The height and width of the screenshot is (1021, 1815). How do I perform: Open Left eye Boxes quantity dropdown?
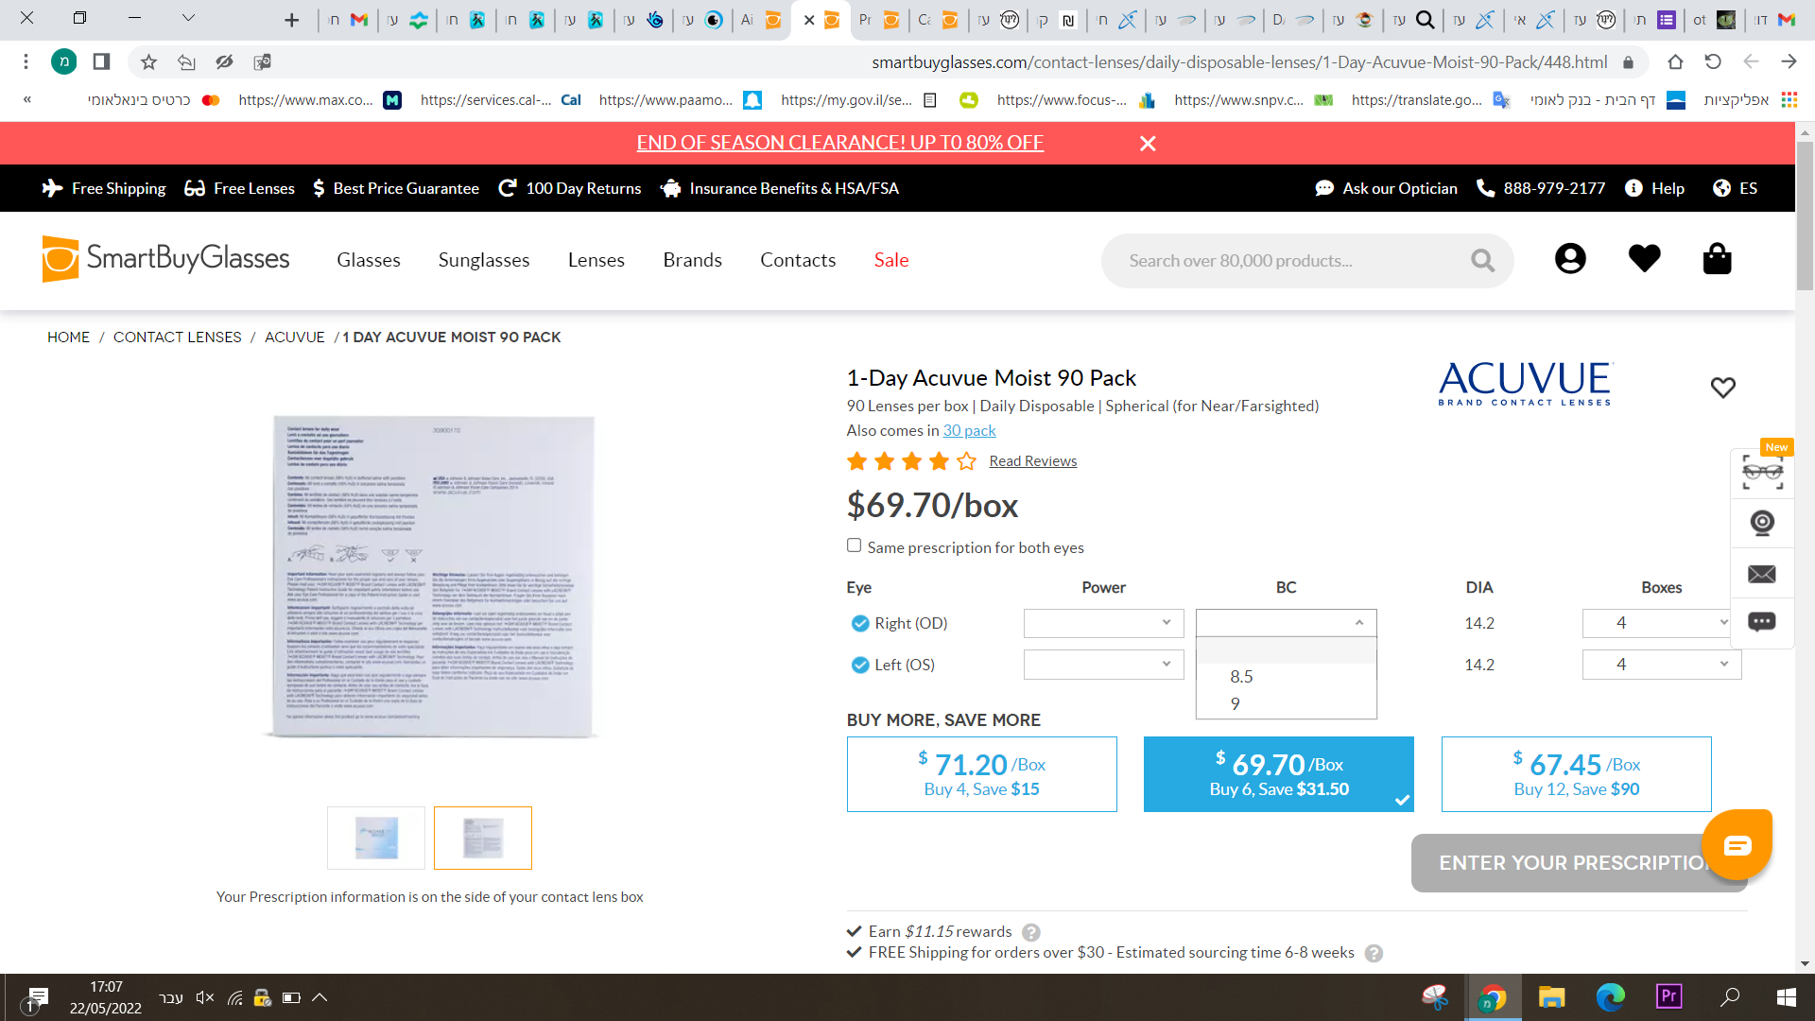1661,665
